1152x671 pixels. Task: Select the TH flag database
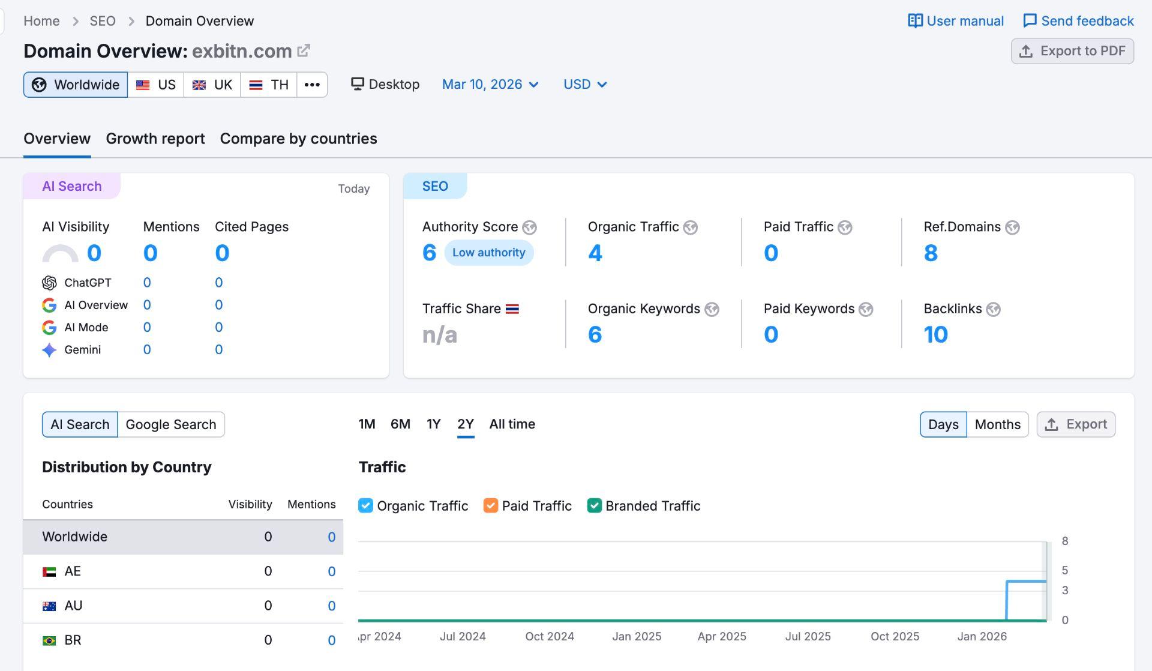[269, 85]
